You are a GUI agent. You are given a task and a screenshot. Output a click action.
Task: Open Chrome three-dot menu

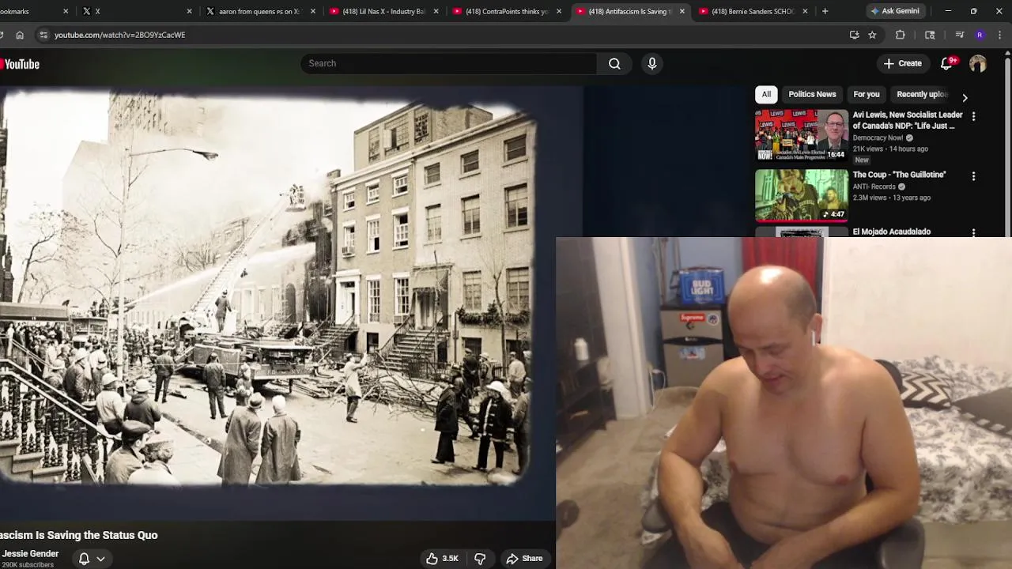[1000, 35]
